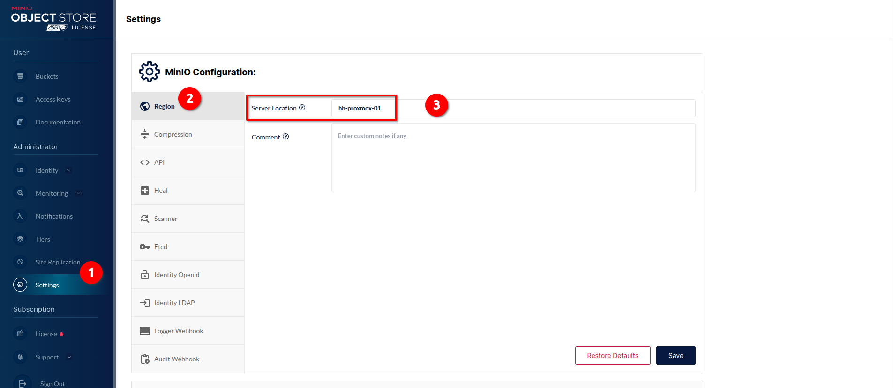The width and height of the screenshot is (893, 388).
Task: Click the Sign Out icon
Action: click(22, 383)
